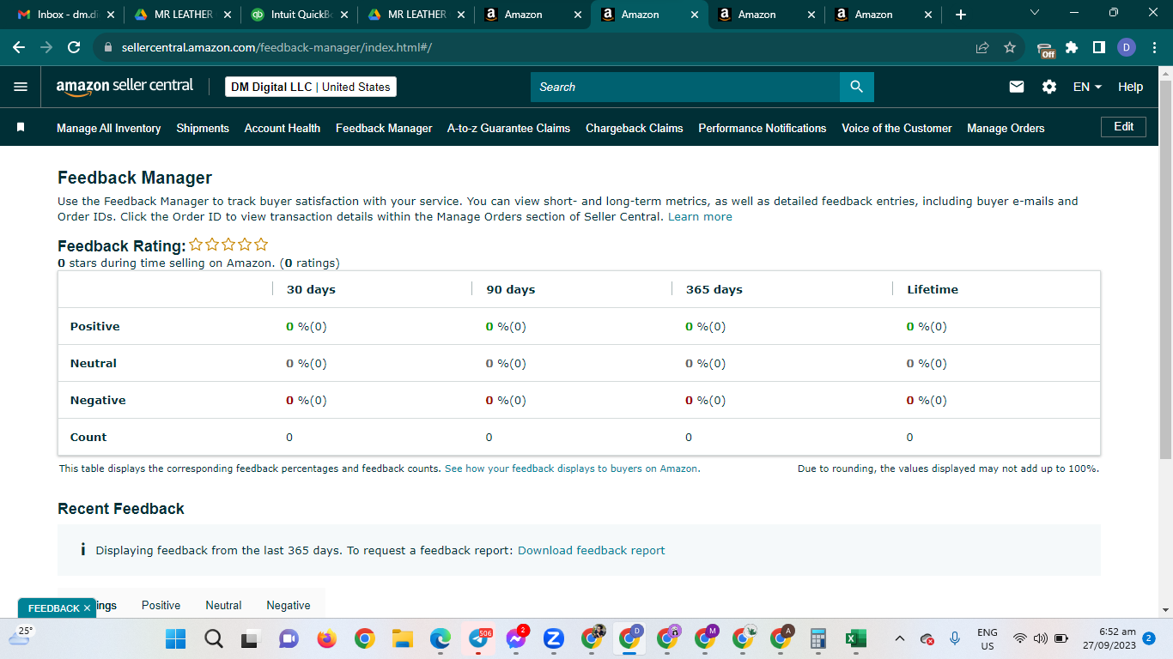Expand the EN language dropdown

click(x=1087, y=87)
